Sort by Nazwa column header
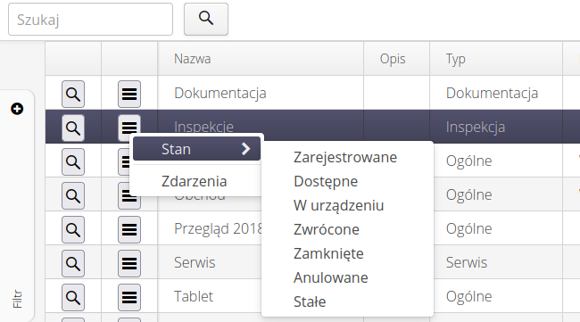 [261, 58]
